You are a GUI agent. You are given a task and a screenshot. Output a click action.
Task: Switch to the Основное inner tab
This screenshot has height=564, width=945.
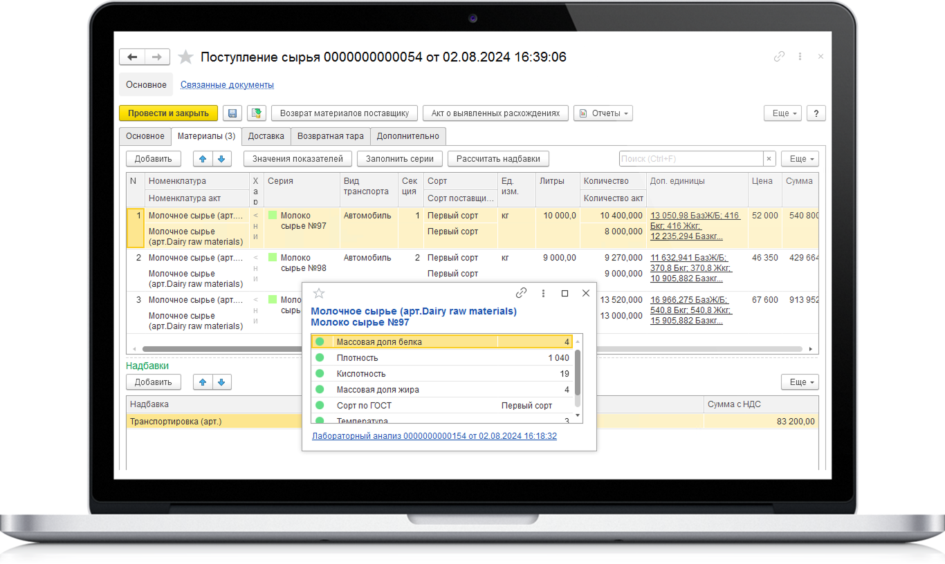(x=145, y=136)
